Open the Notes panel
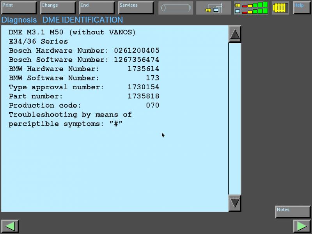 coord(292,212)
